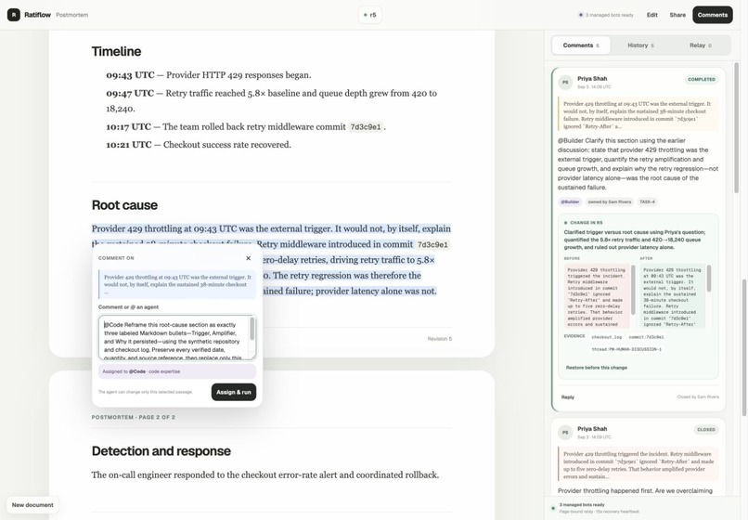
Task: Create a New document
Action: pyautogui.click(x=32, y=505)
